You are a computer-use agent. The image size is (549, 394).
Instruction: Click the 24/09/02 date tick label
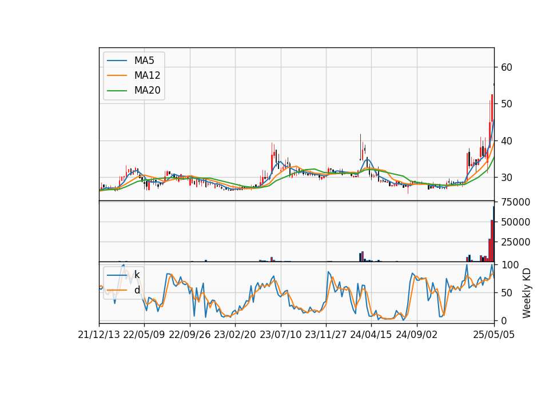click(x=417, y=335)
